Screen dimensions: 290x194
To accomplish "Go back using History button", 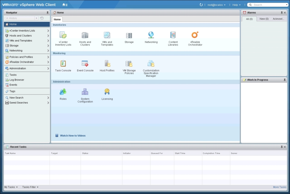I will [20, 18].
